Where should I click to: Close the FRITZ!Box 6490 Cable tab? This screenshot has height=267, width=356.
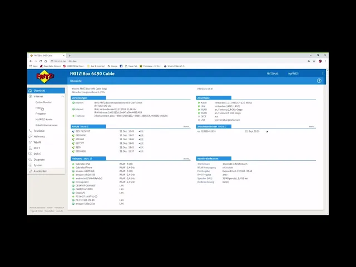click(x=63, y=56)
